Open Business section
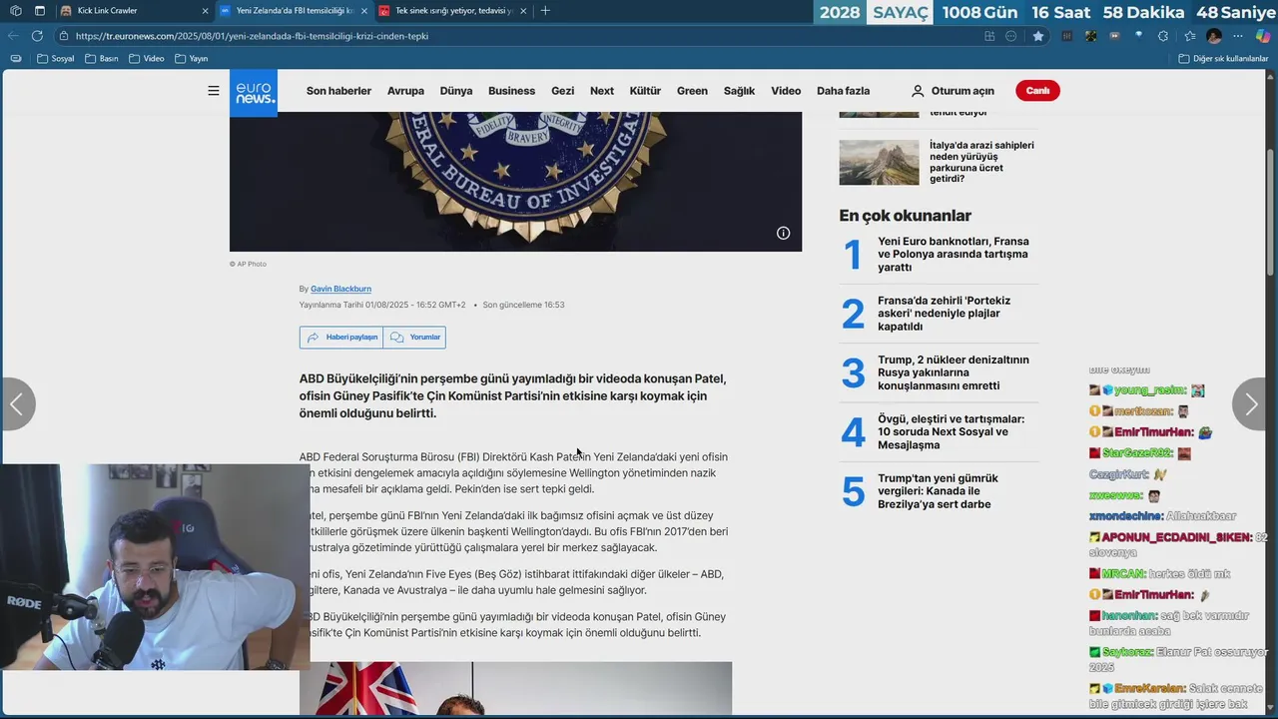The width and height of the screenshot is (1278, 719). [x=511, y=91]
